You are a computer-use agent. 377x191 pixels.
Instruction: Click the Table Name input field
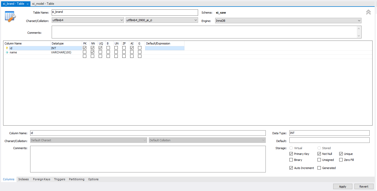pos(125,13)
